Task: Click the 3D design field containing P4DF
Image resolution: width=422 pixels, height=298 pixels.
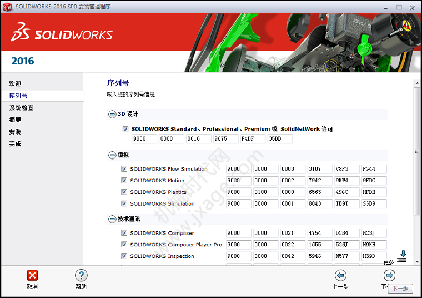Action: tap(253, 139)
